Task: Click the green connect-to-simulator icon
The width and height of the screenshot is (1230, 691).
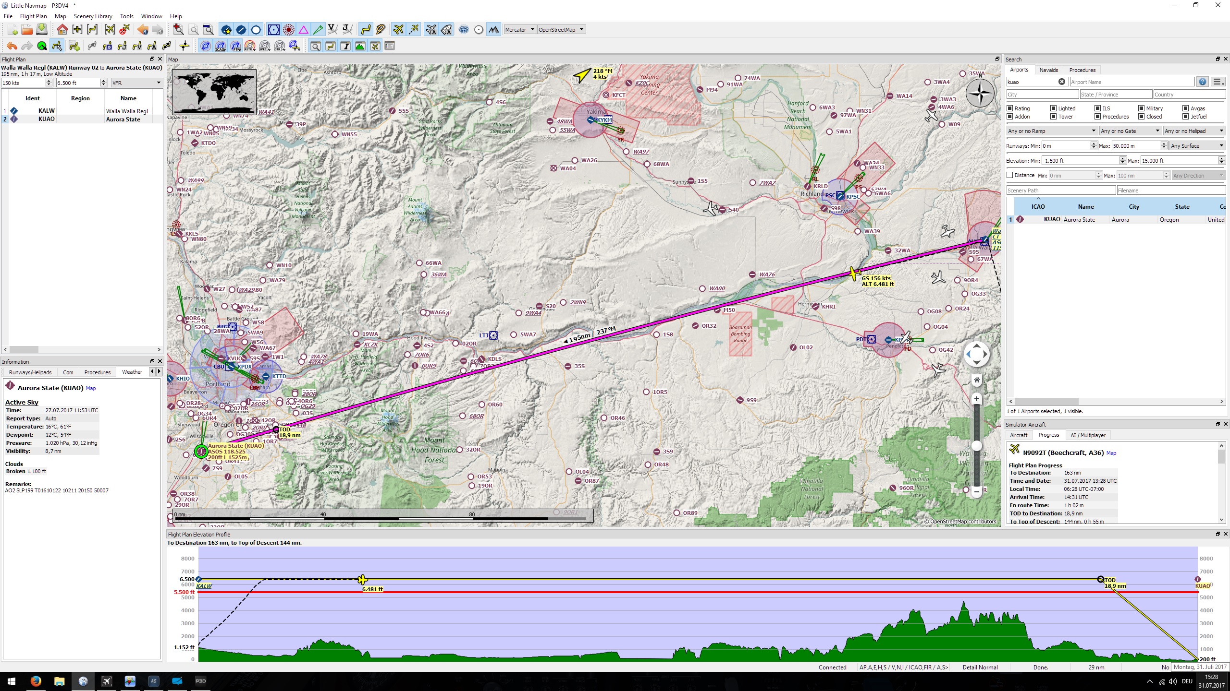Action: [42, 46]
